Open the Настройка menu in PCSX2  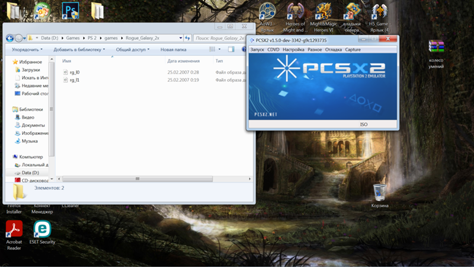coord(293,49)
